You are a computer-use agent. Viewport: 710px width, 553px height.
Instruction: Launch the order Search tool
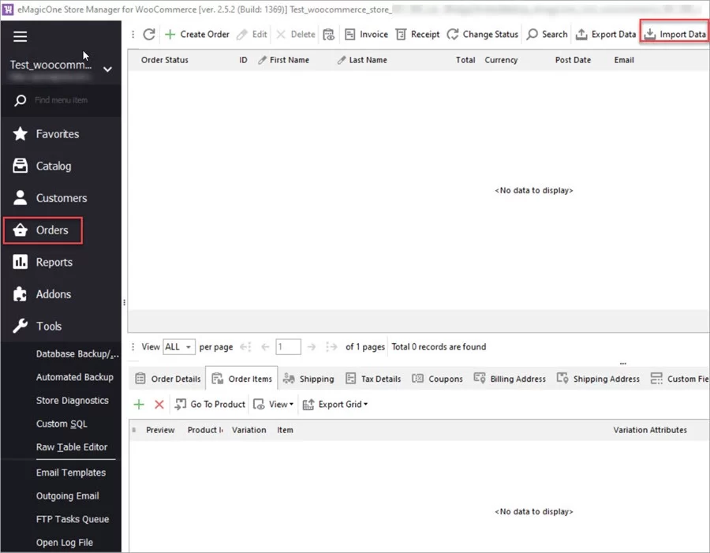pos(547,34)
